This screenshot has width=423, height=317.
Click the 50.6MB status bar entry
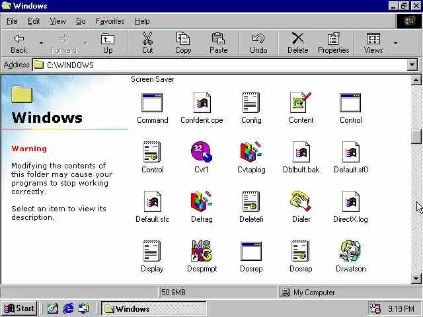click(x=217, y=292)
